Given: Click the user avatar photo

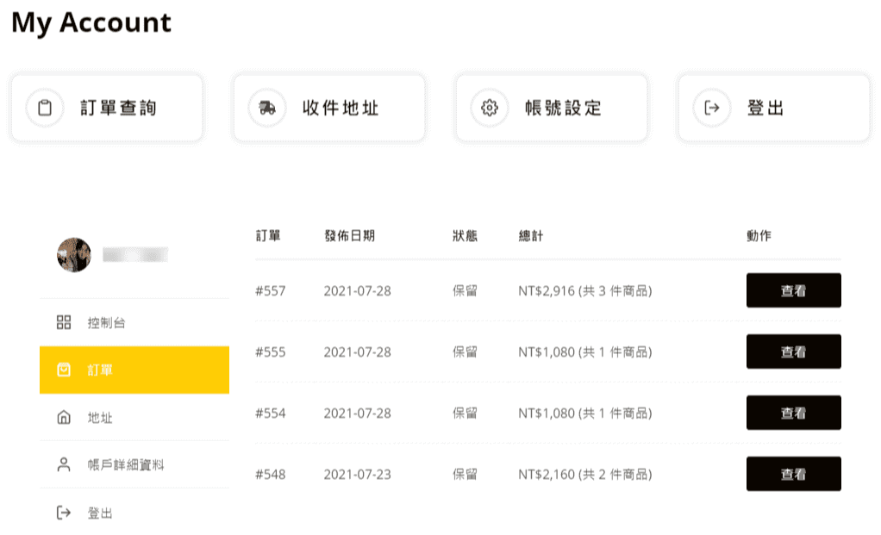Looking at the screenshot, I should 74,255.
